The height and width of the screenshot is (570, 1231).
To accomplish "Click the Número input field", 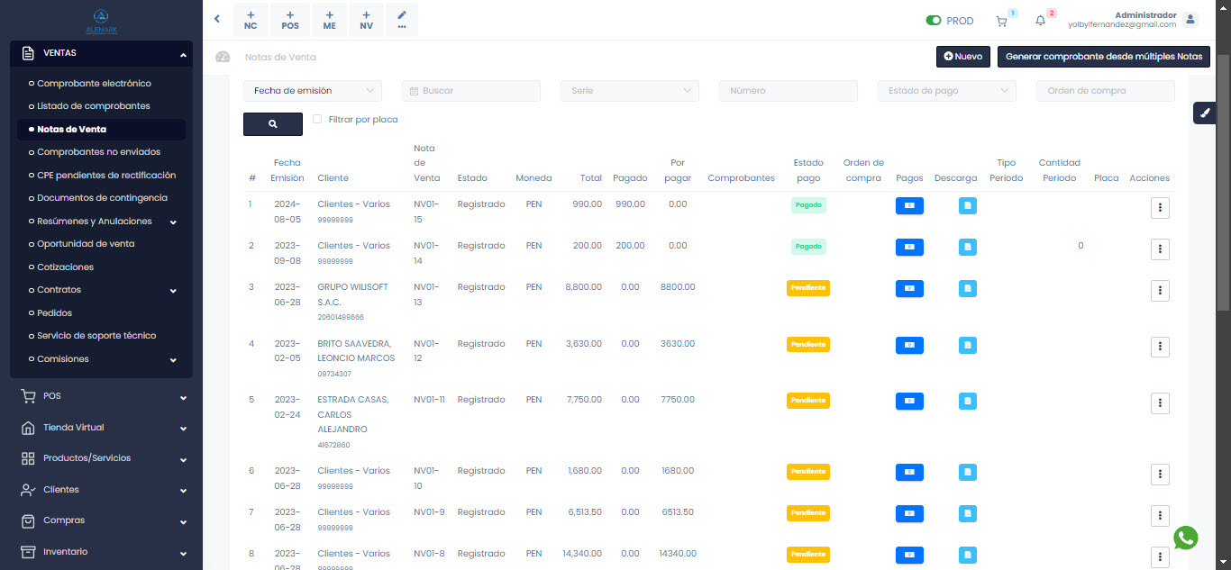I will click(x=788, y=91).
